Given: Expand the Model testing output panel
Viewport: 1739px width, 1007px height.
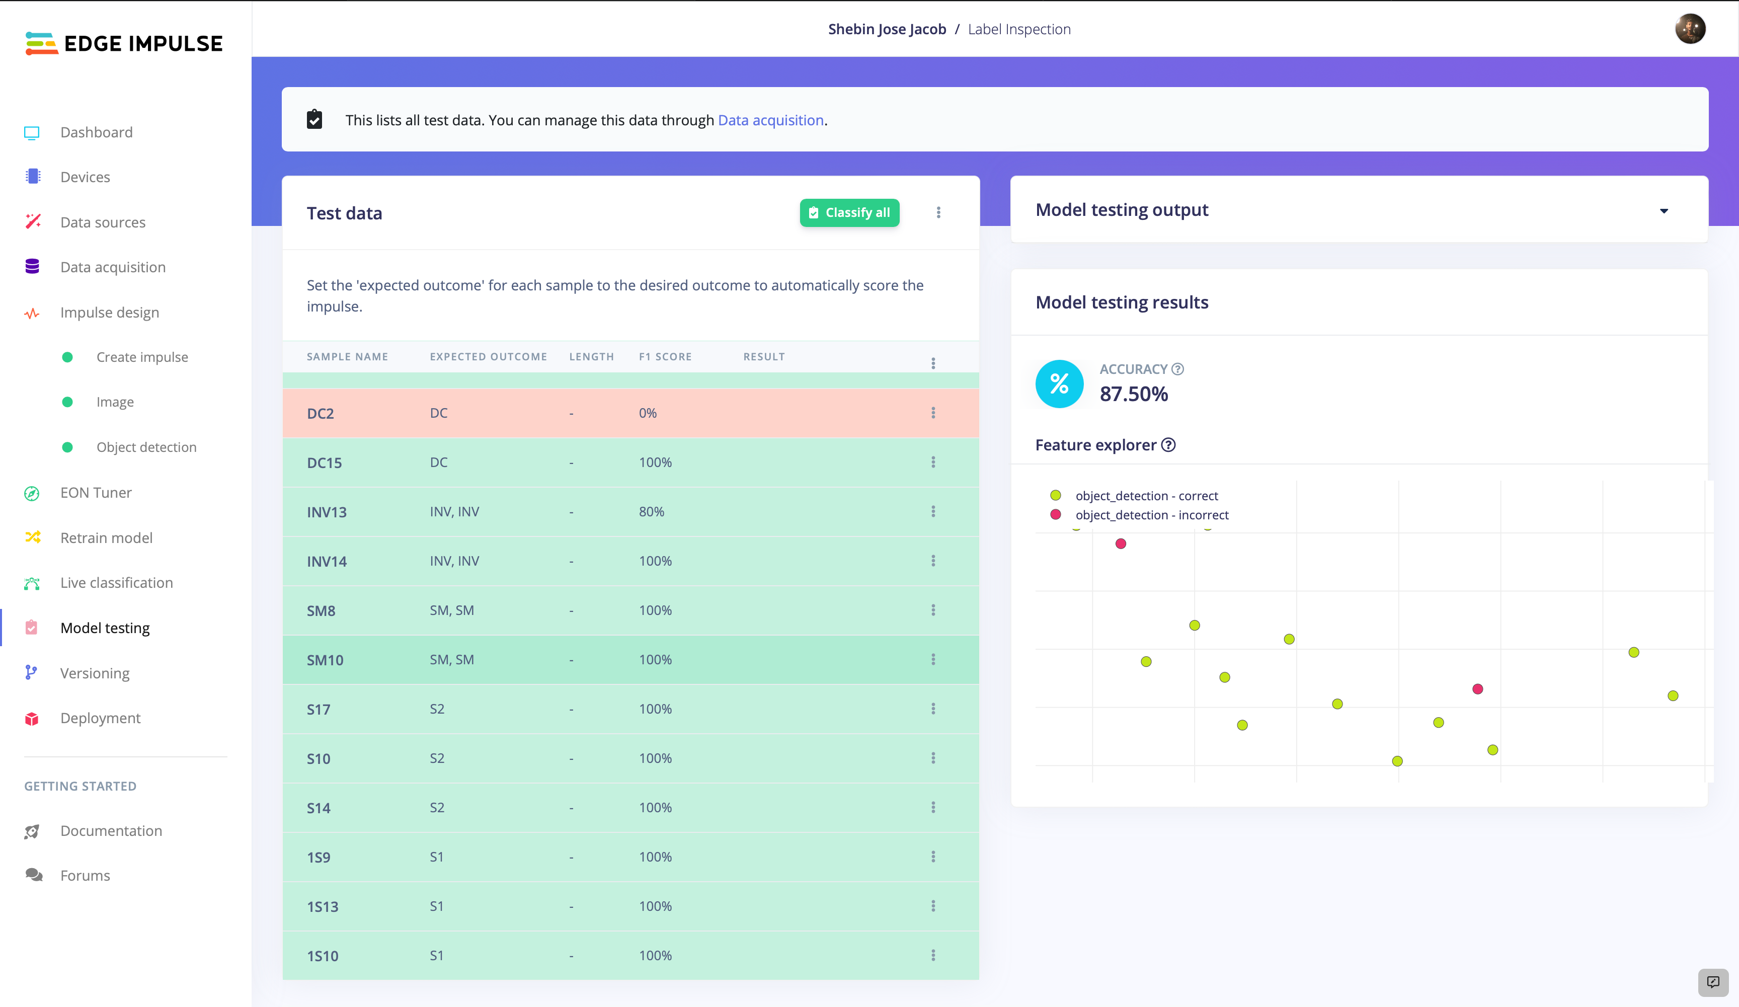Looking at the screenshot, I should 1664,210.
